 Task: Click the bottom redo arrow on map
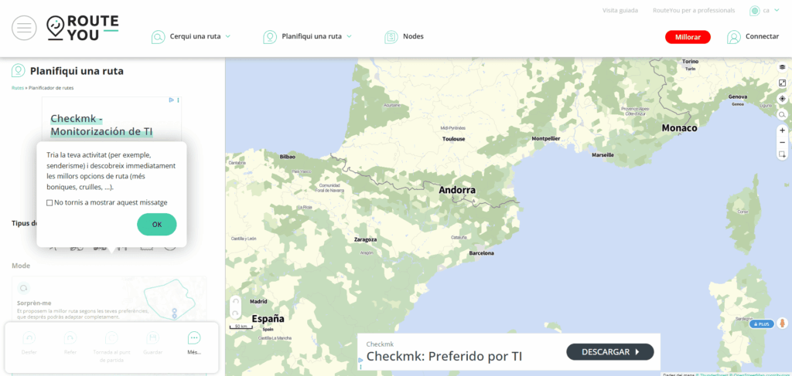pyautogui.click(x=235, y=313)
